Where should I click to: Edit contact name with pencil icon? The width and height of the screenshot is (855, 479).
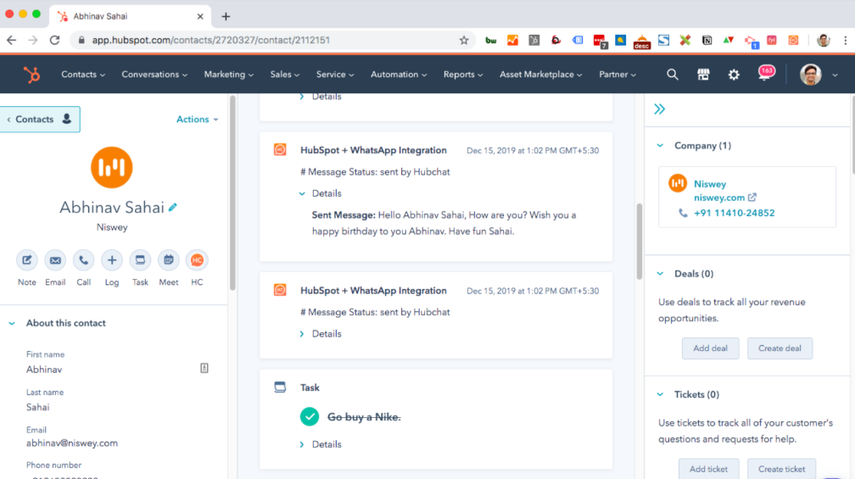tap(173, 207)
